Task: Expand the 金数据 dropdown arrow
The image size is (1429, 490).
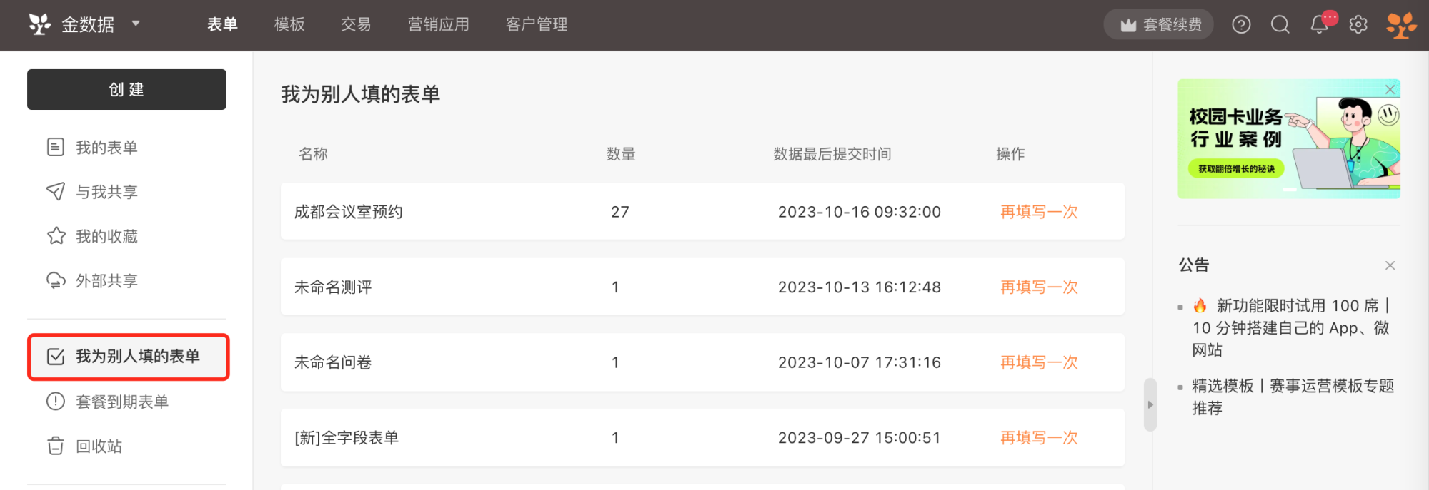Action: point(136,24)
